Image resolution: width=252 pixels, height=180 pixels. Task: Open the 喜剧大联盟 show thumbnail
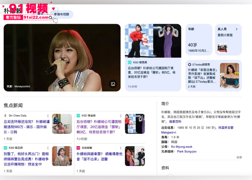[x=222, y=48]
